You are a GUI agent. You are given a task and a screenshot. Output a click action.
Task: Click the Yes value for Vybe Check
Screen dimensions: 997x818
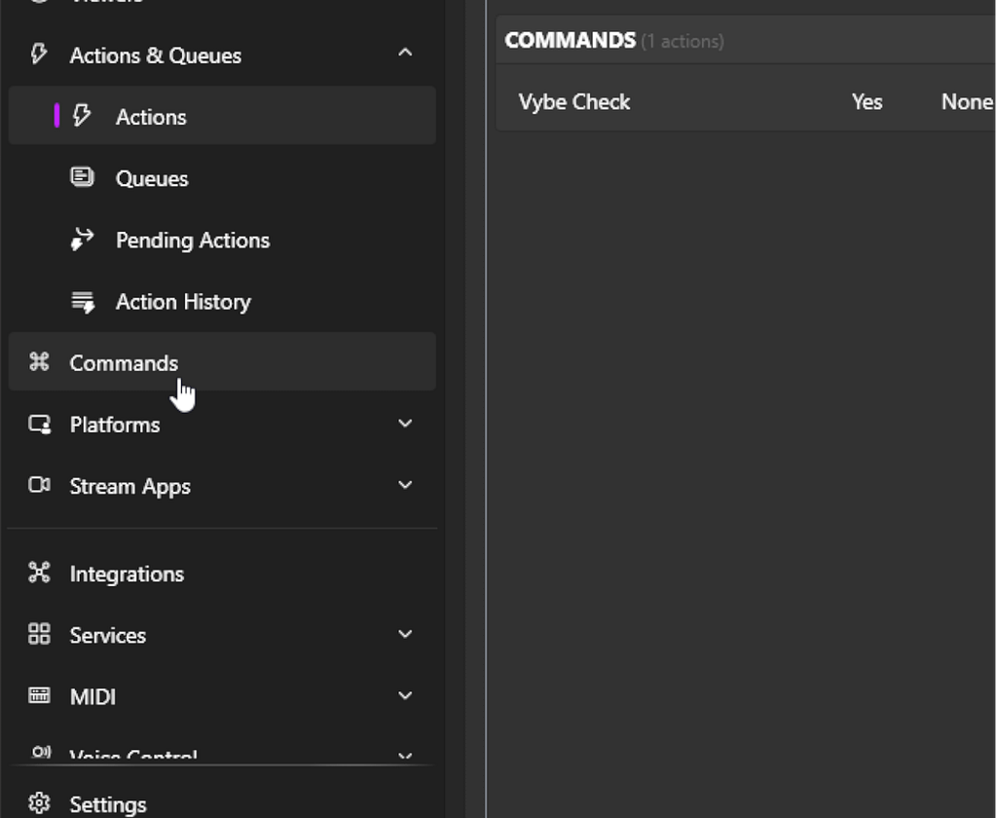tap(867, 102)
